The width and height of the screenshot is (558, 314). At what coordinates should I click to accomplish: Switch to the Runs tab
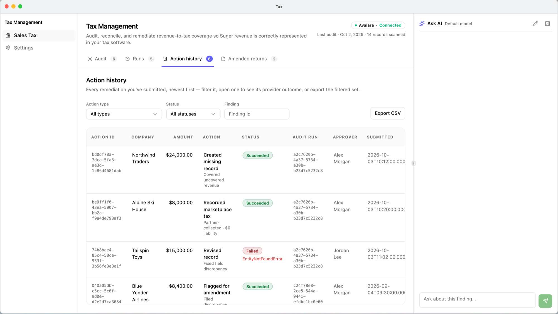139,59
